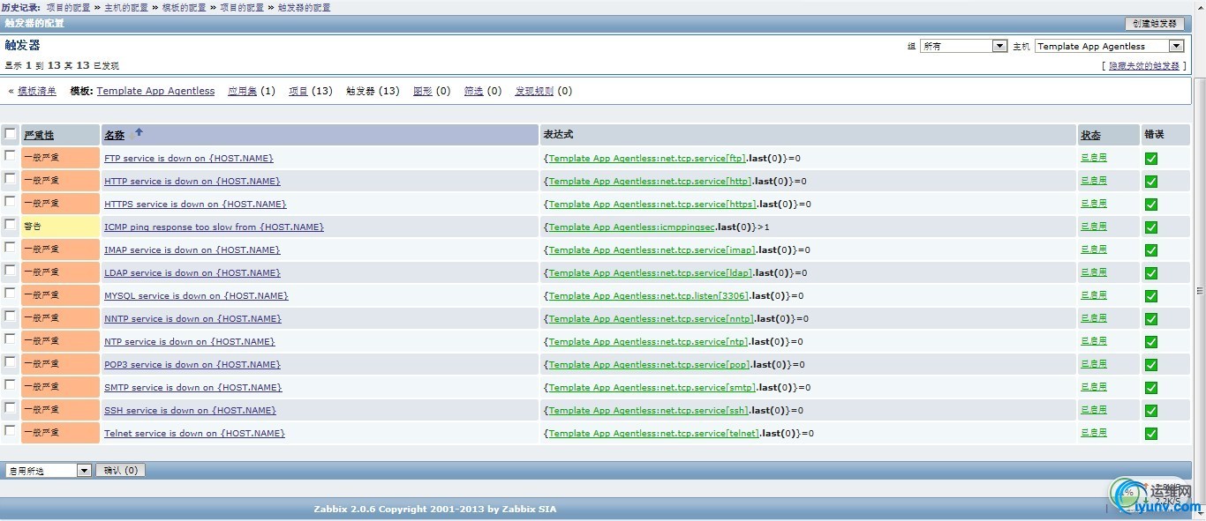Open 模板的配置 in the history breadcrumb
Viewport: 1206px width, 521px height.
click(184, 7)
